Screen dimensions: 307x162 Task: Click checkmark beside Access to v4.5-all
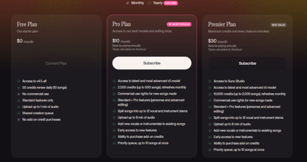pyautogui.click(x=19, y=81)
